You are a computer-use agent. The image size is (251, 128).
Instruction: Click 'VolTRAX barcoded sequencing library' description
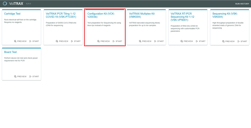pos(145,24)
